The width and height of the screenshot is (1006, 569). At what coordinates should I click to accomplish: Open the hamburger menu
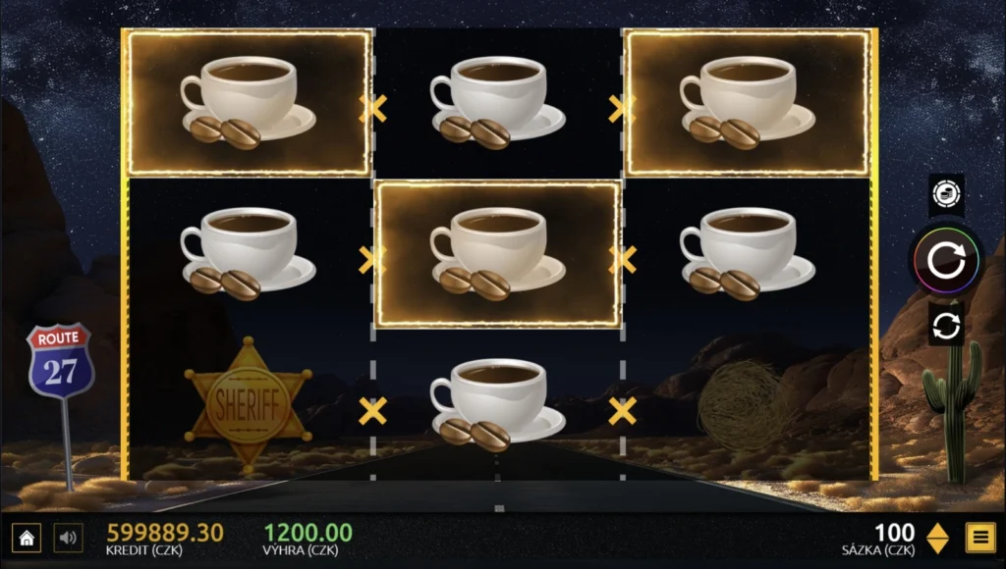980,538
